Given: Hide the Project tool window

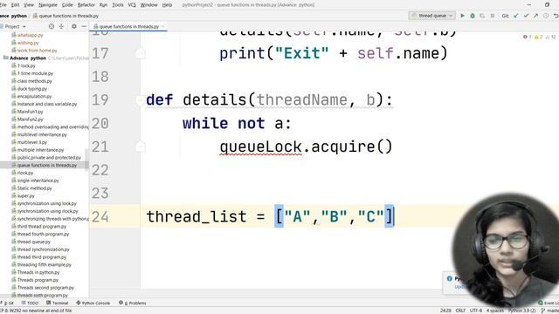Looking at the screenshot, I should [84, 26].
